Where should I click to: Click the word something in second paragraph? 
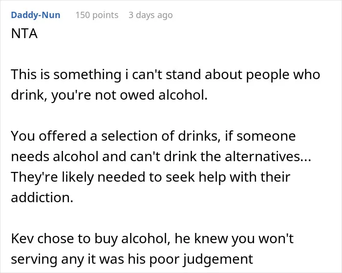[x=87, y=75]
